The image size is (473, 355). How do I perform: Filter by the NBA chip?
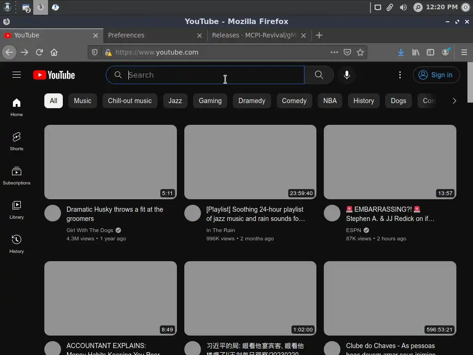[x=330, y=101]
